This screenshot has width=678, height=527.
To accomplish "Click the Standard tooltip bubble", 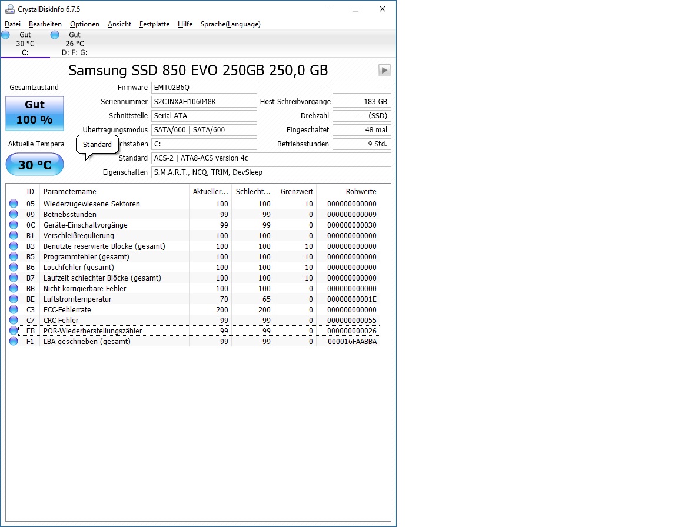I will [97, 144].
